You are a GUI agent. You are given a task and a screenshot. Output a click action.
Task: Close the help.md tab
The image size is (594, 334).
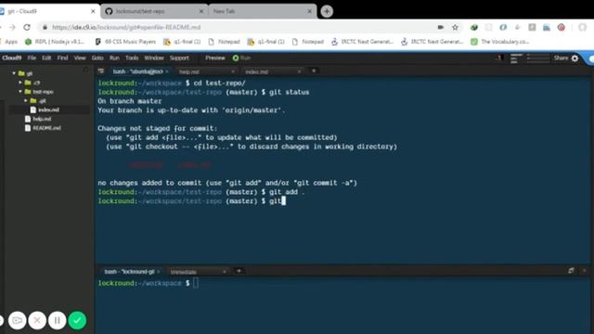coord(233,71)
